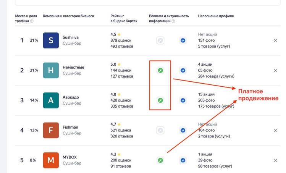Click the grey ad icon for Sushi iva
Image resolution: width=286 pixels, height=173 pixels.
click(x=160, y=40)
